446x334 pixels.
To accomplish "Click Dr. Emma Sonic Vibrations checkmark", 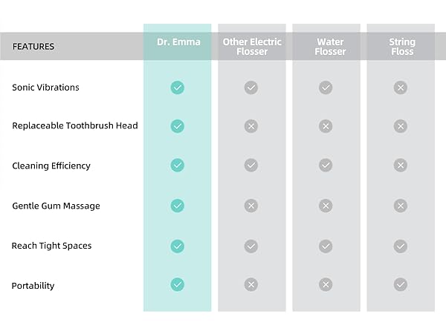I will 177,88.
